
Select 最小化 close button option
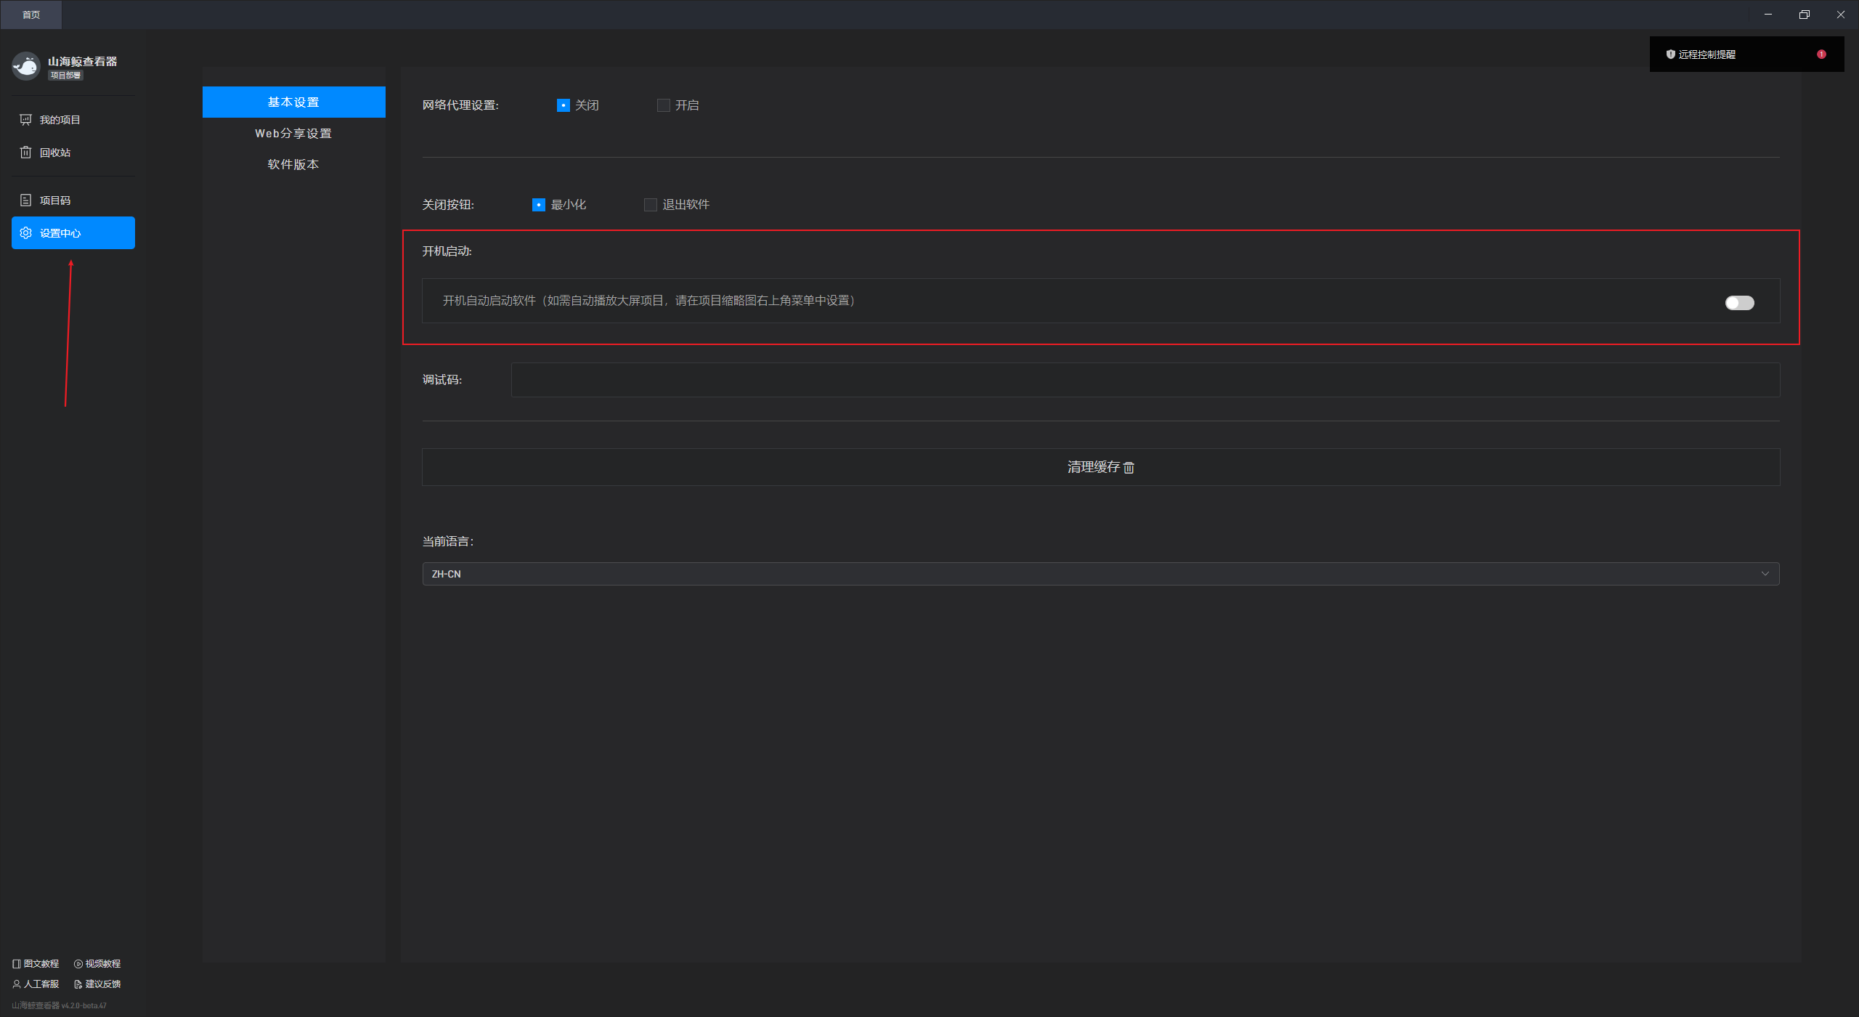tap(539, 205)
